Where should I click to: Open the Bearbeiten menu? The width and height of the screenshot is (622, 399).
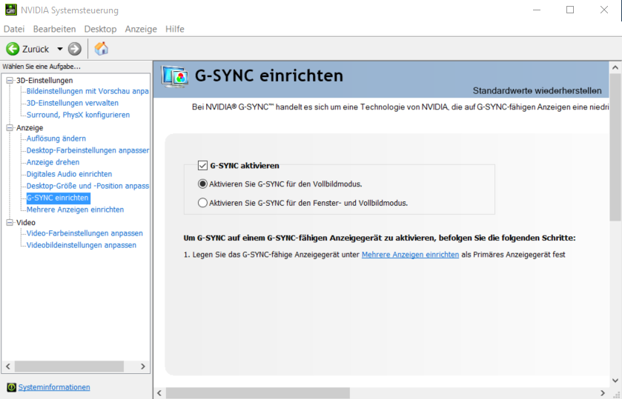(x=54, y=29)
